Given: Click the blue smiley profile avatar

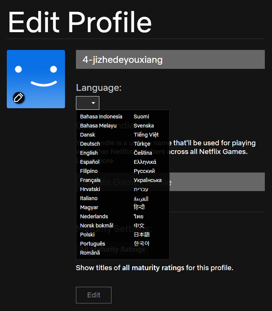Looking at the screenshot, I should [x=36, y=79].
